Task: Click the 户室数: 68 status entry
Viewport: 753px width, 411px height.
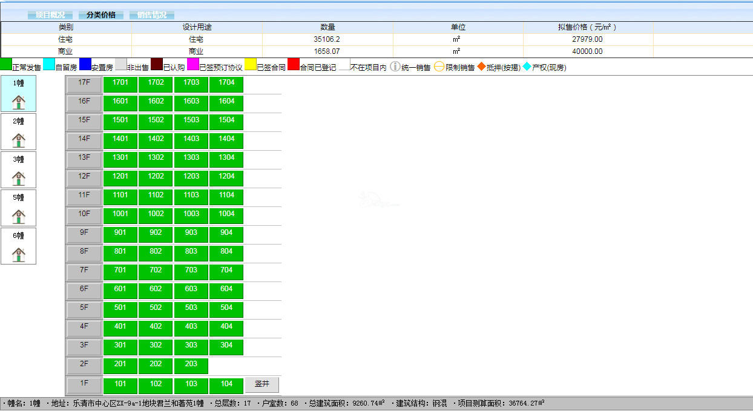Action: point(280,403)
